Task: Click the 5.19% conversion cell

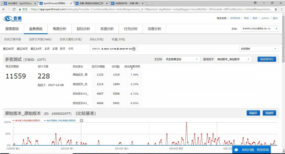Action: coord(134,84)
